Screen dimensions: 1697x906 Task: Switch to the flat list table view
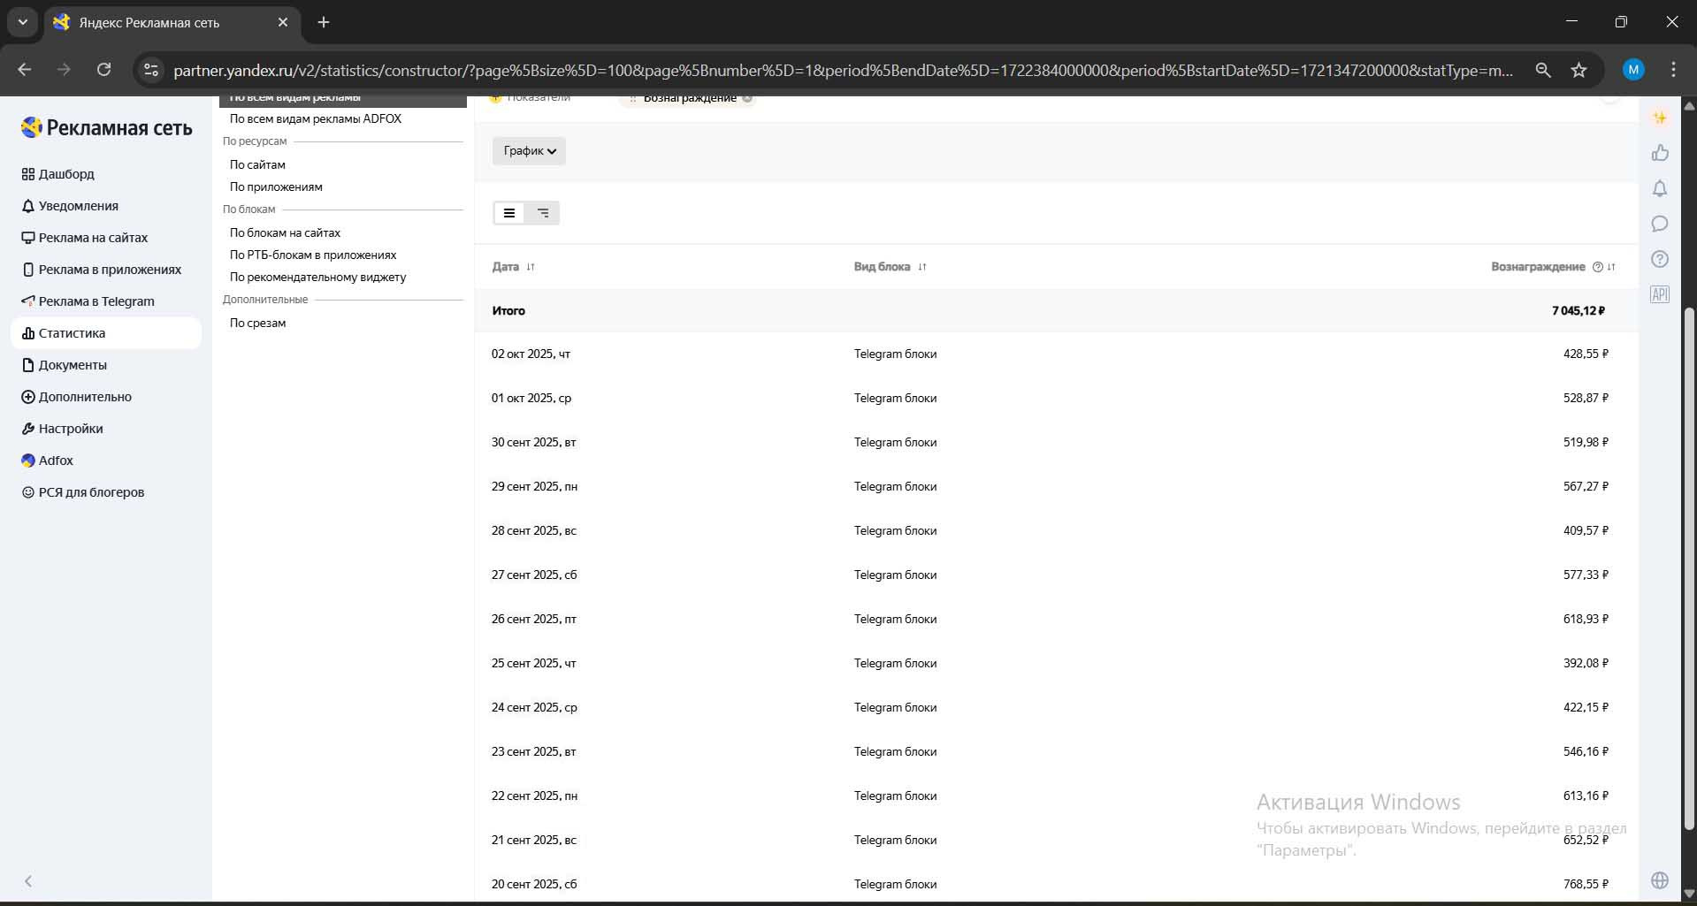[509, 213]
